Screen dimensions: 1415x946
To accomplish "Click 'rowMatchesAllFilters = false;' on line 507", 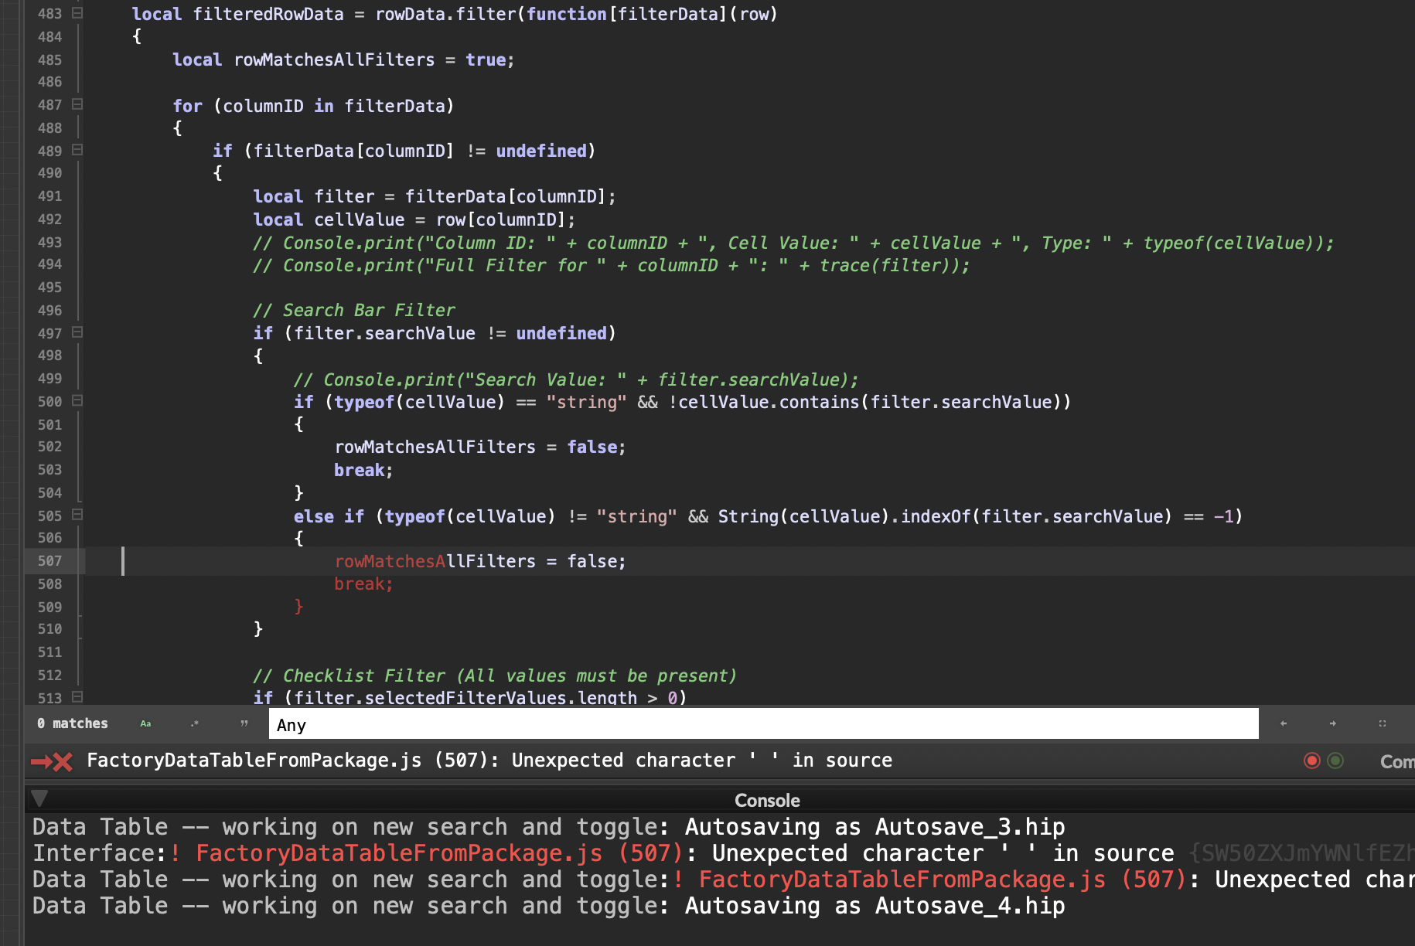I will (x=479, y=561).
